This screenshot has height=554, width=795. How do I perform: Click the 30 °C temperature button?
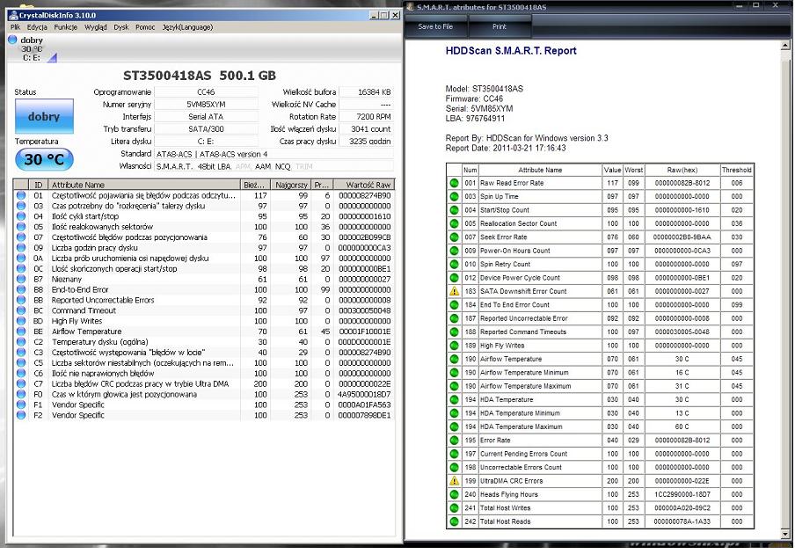click(x=44, y=159)
